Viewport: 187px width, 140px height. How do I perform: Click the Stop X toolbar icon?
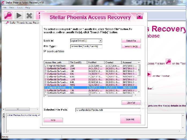click(x=29, y=15)
